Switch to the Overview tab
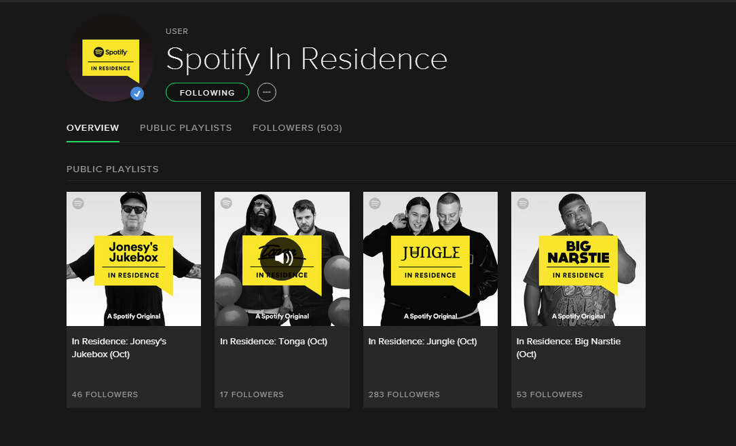This screenshot has width=736, height=446. click(92, 128)
